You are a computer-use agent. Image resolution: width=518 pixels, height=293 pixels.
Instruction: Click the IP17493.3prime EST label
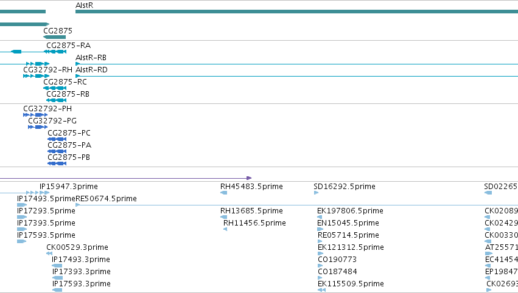click(81, 260)
